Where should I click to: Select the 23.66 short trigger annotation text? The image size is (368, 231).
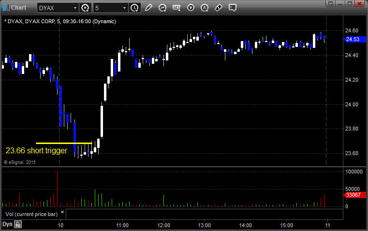[36, 151]
